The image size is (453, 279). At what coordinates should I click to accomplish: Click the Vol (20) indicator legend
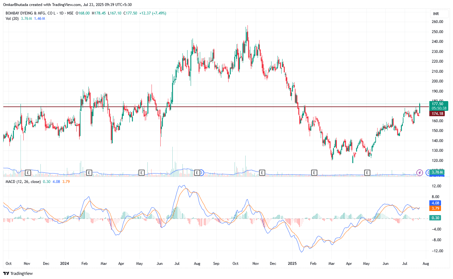point(12,19)
